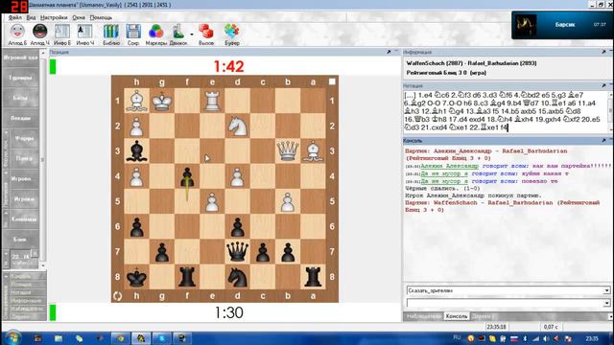
Task: Select the black queen on d7
Action: pos(237,251)
